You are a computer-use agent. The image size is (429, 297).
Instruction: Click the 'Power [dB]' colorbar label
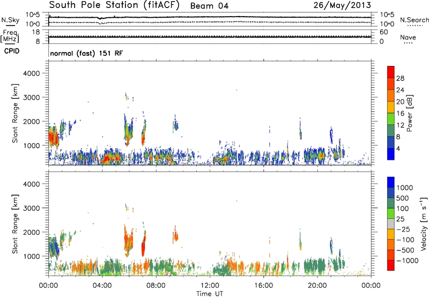point(409,113)
